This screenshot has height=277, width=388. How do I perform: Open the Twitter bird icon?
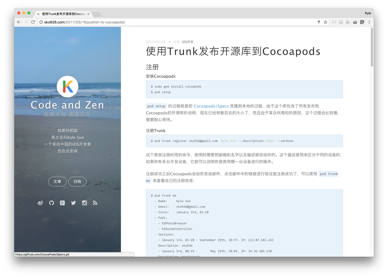coord(73,203)
